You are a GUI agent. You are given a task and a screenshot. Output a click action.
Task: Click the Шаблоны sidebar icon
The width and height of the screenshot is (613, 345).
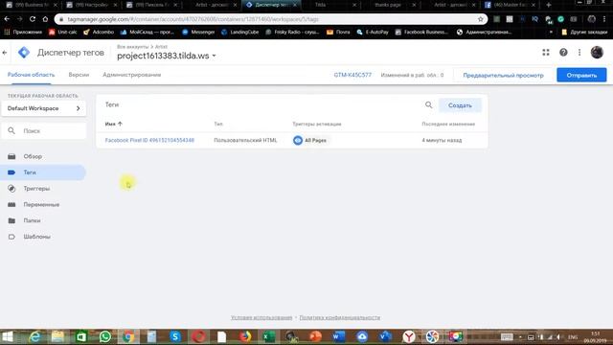pos(11,237)
